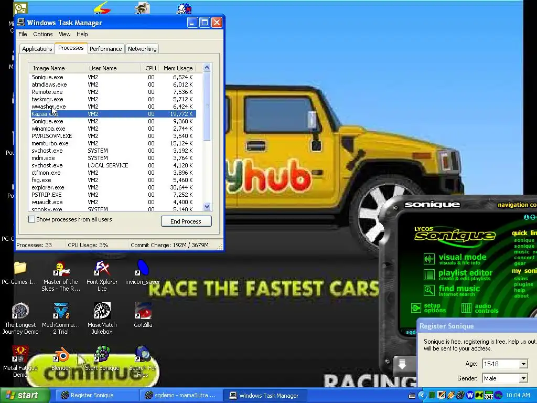Switch to the Networking tab
This screenshot has width=537, height=403.
click(142, 49)
